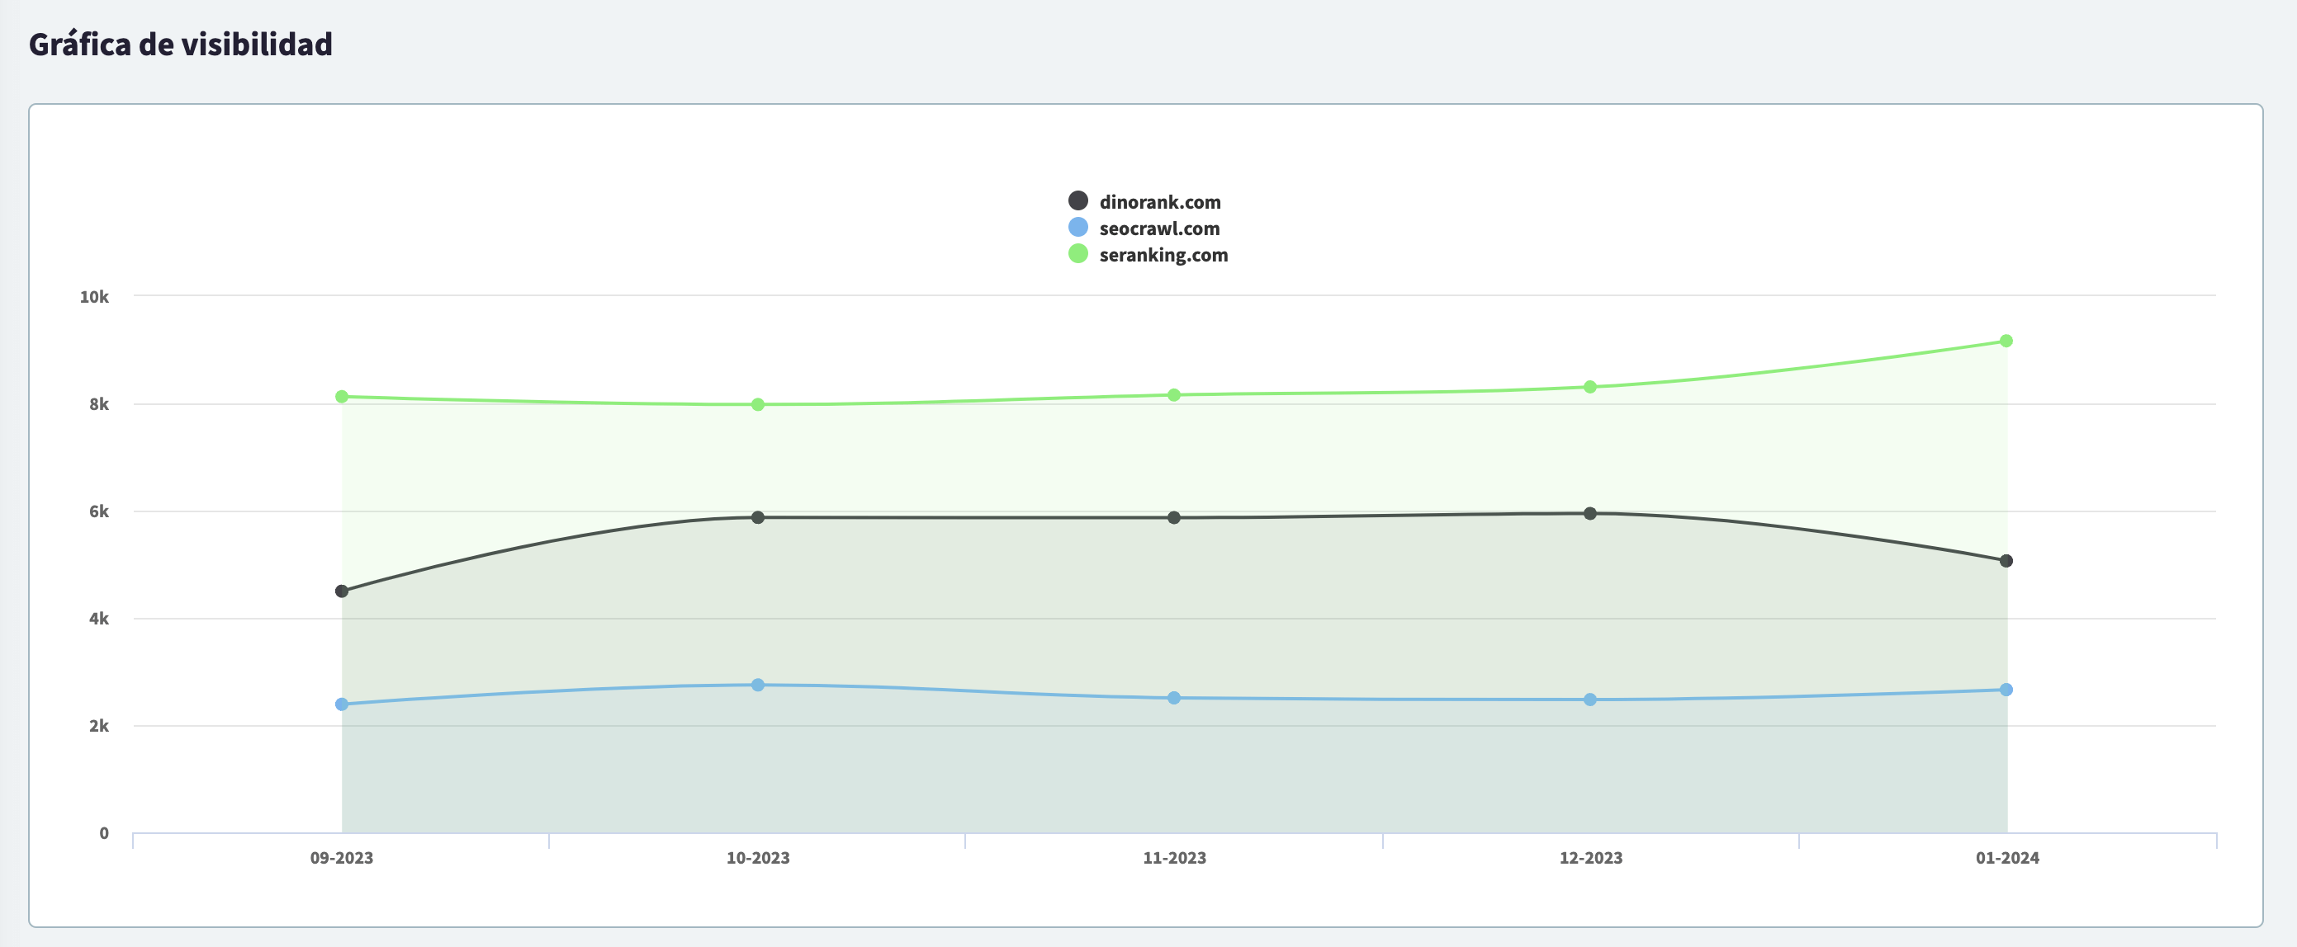Click the green seranking.com legend dot

(1078, 254)
